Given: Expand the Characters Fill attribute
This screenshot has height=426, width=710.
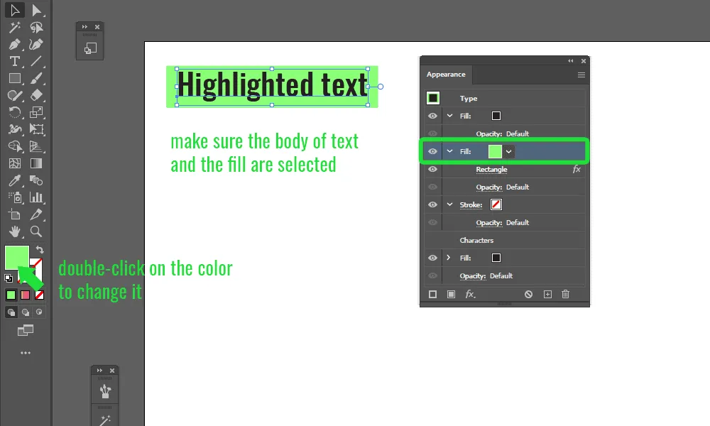Looking at the screenshot, I should pos(449,258).
